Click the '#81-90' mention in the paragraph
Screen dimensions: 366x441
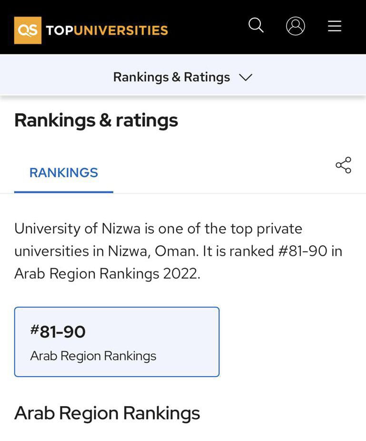point(303,251)
